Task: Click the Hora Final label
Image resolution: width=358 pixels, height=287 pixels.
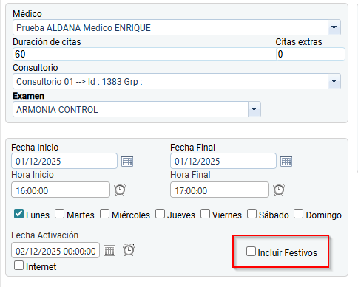Action: click(x=190, y=175)
